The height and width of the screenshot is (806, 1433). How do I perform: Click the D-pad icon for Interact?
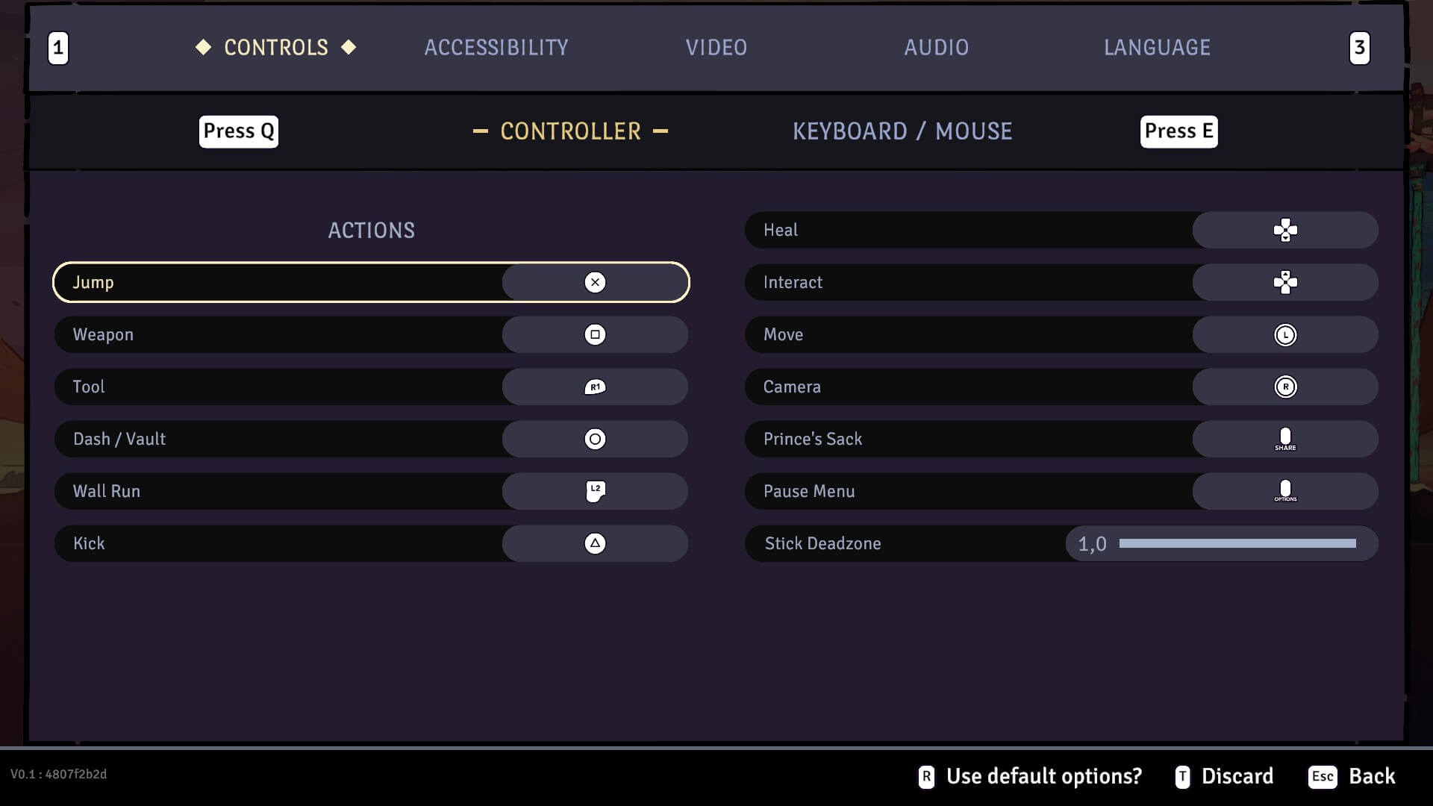(1284, 282)
